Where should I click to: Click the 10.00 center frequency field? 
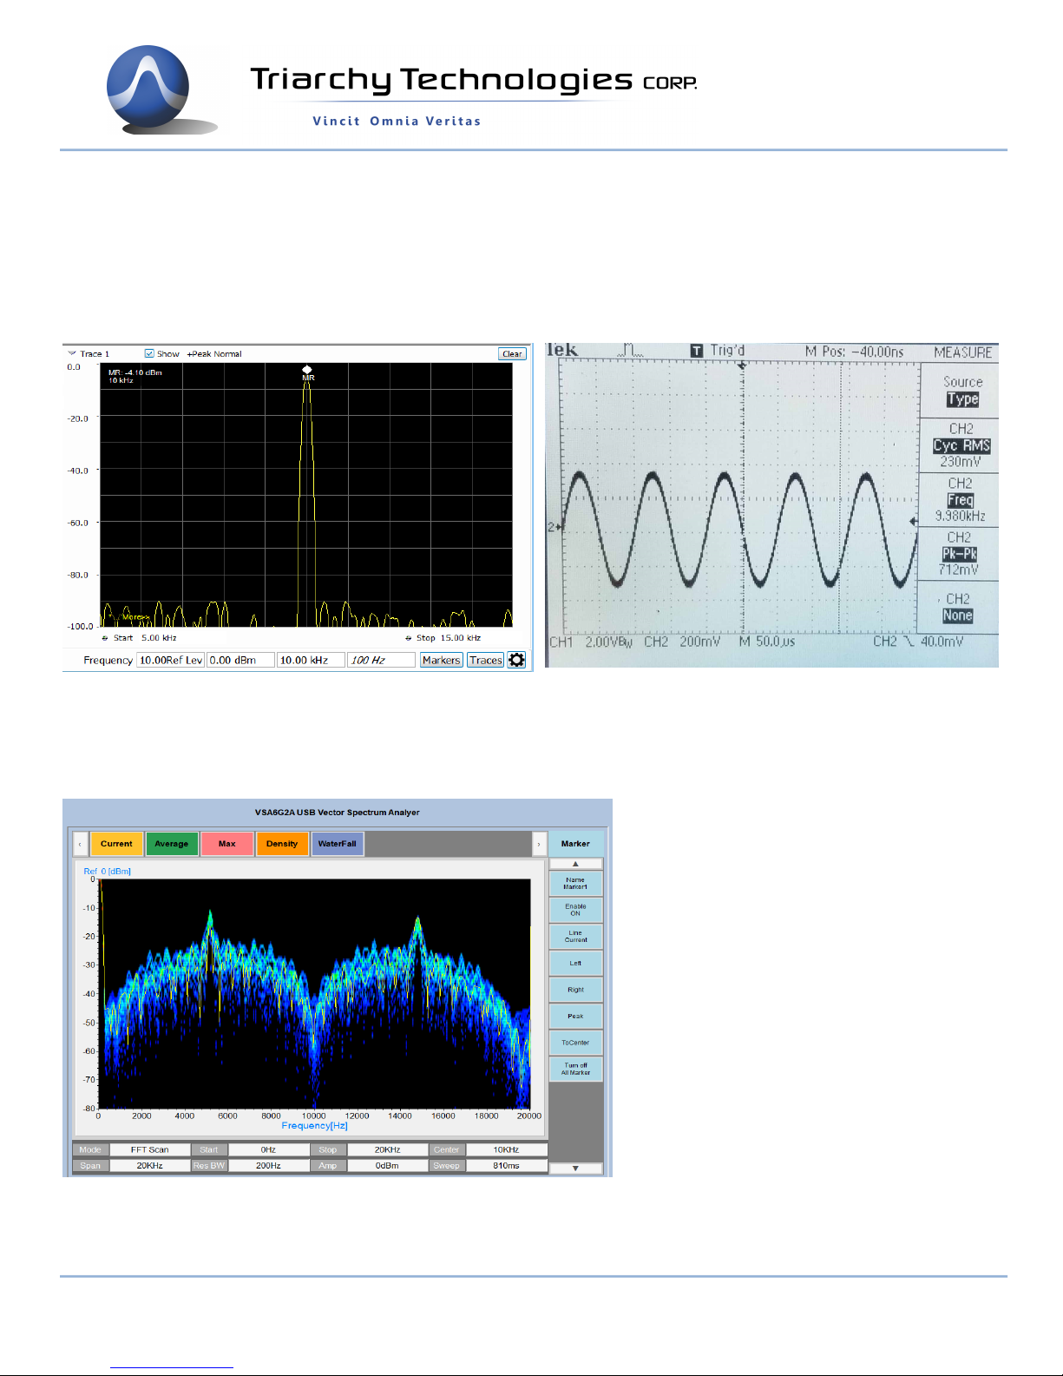pos(170,660)
